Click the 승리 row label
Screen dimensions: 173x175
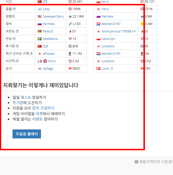tap(9, 68)
